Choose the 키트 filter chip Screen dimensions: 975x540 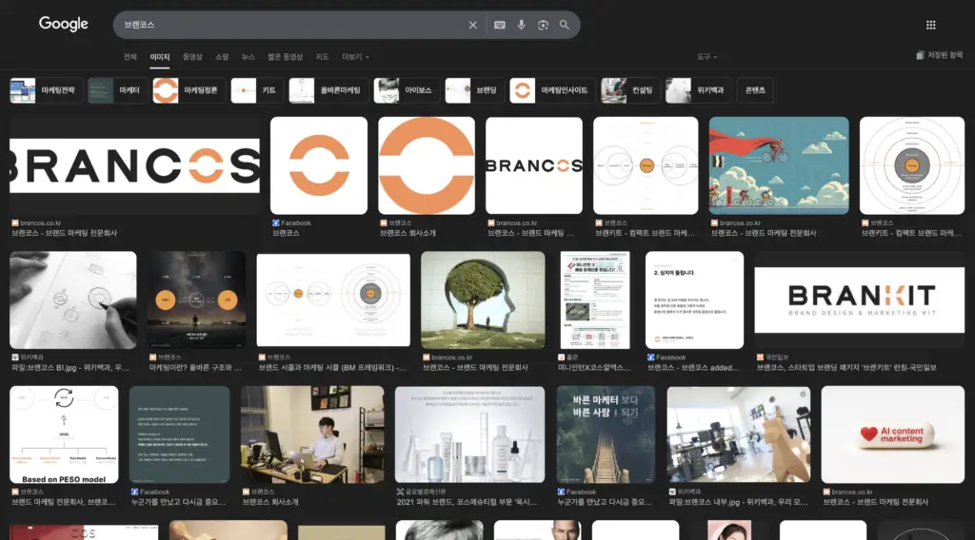tap(257, 90)
